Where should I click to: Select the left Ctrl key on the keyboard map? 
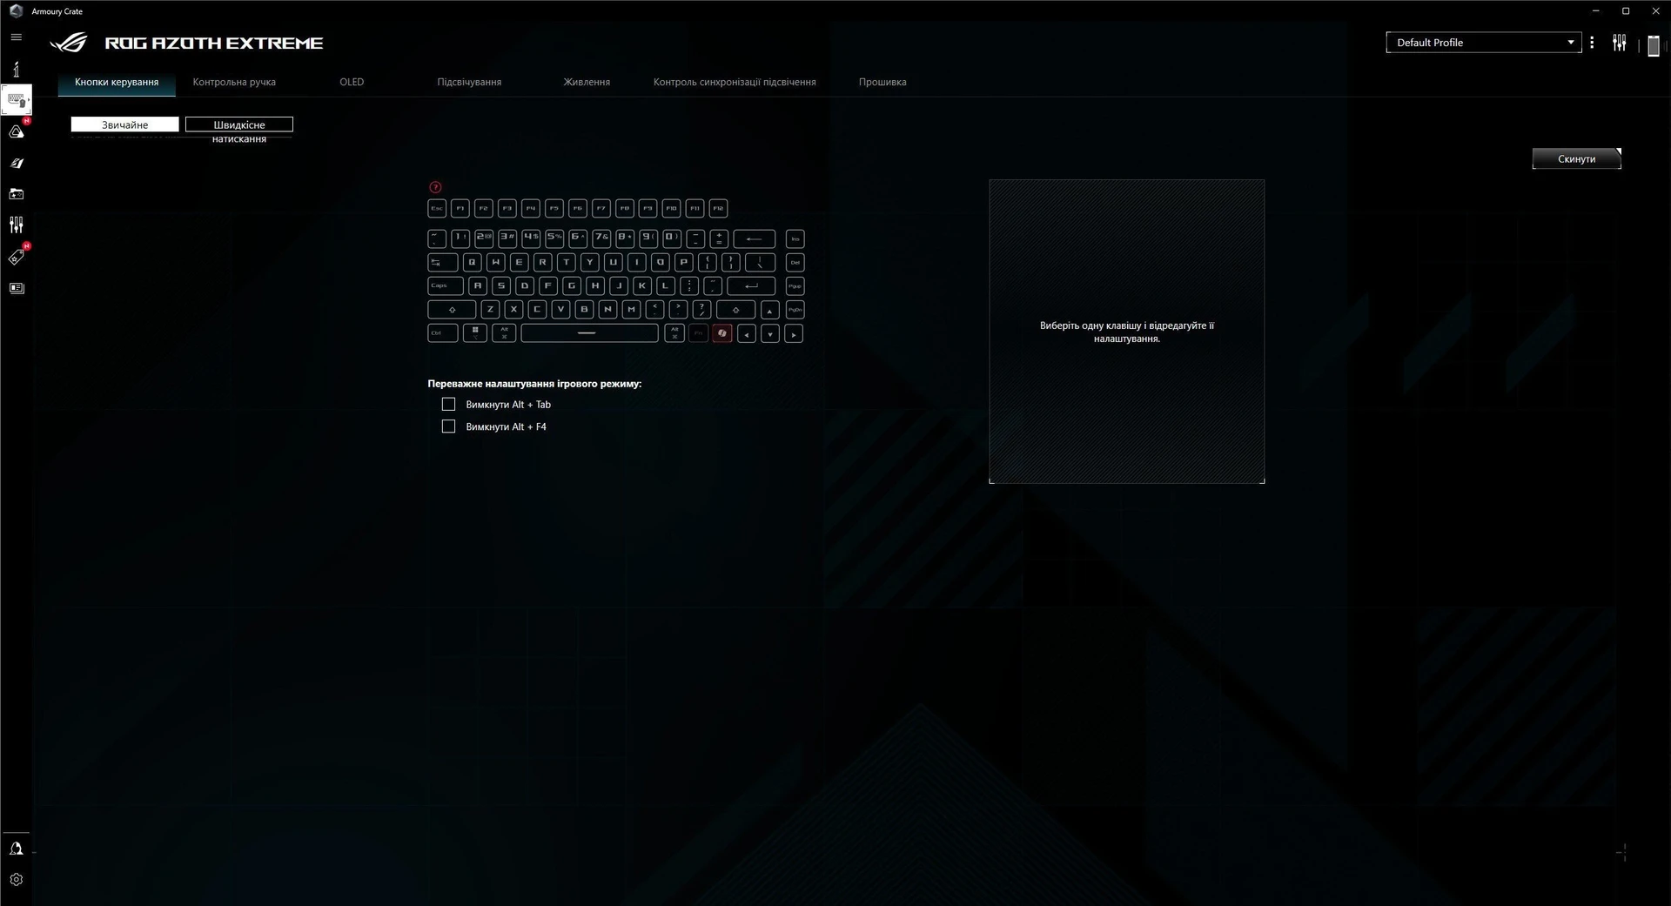click(443, 333)
